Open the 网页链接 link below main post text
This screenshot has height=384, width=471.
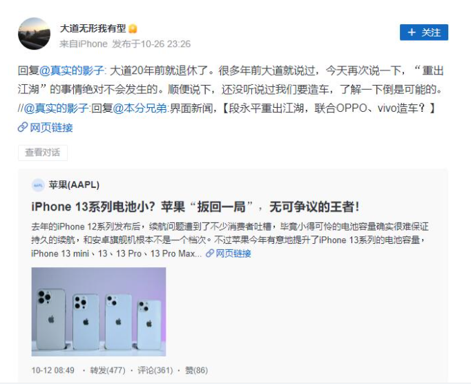(x=51, y=128)
